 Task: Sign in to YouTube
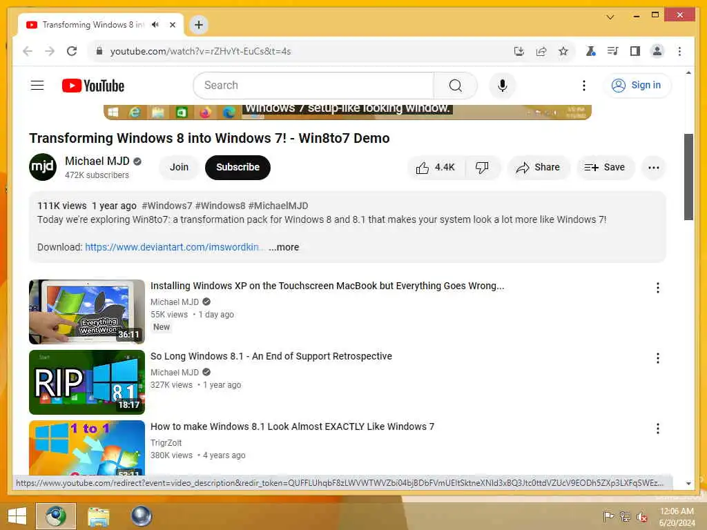click(636, 85)
